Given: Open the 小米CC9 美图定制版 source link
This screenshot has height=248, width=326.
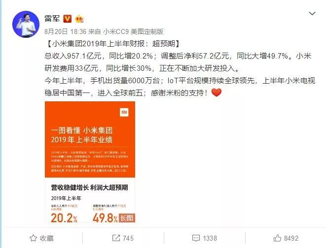Looking at the screenshot, I should point(133,31).
